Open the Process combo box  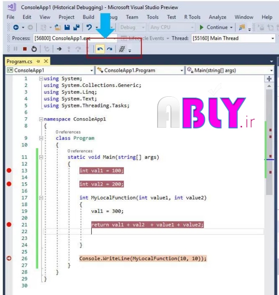[75, 38]
